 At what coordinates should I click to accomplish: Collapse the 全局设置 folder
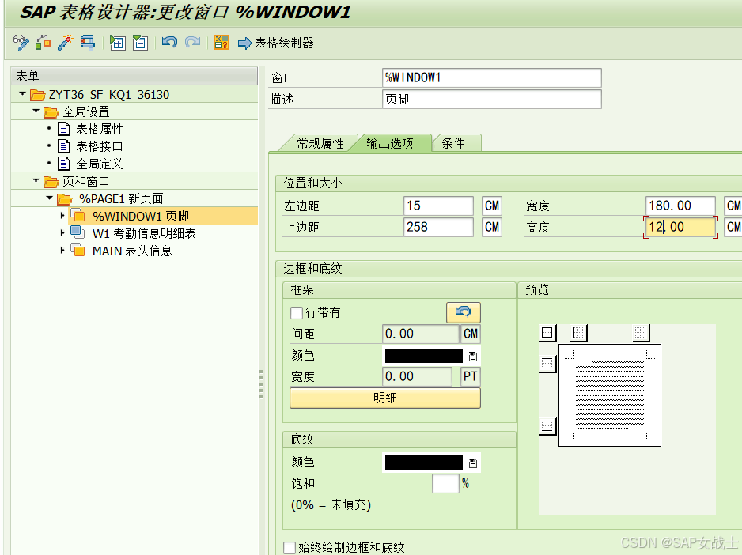36,111
